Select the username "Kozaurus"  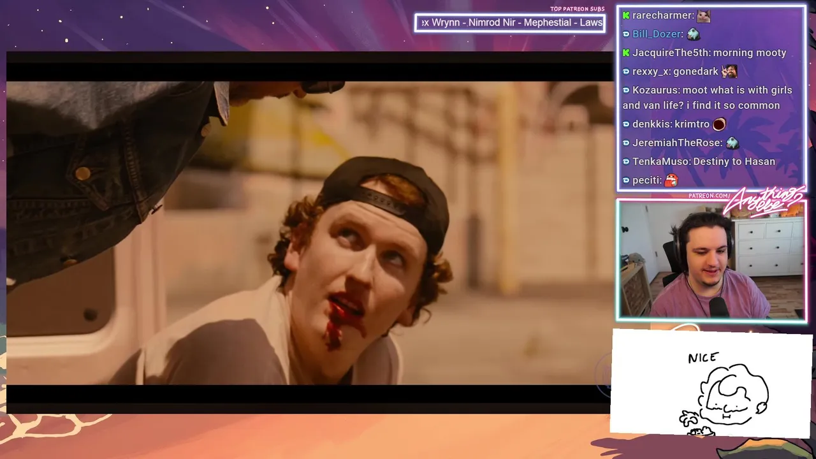[x=656, y=90]
